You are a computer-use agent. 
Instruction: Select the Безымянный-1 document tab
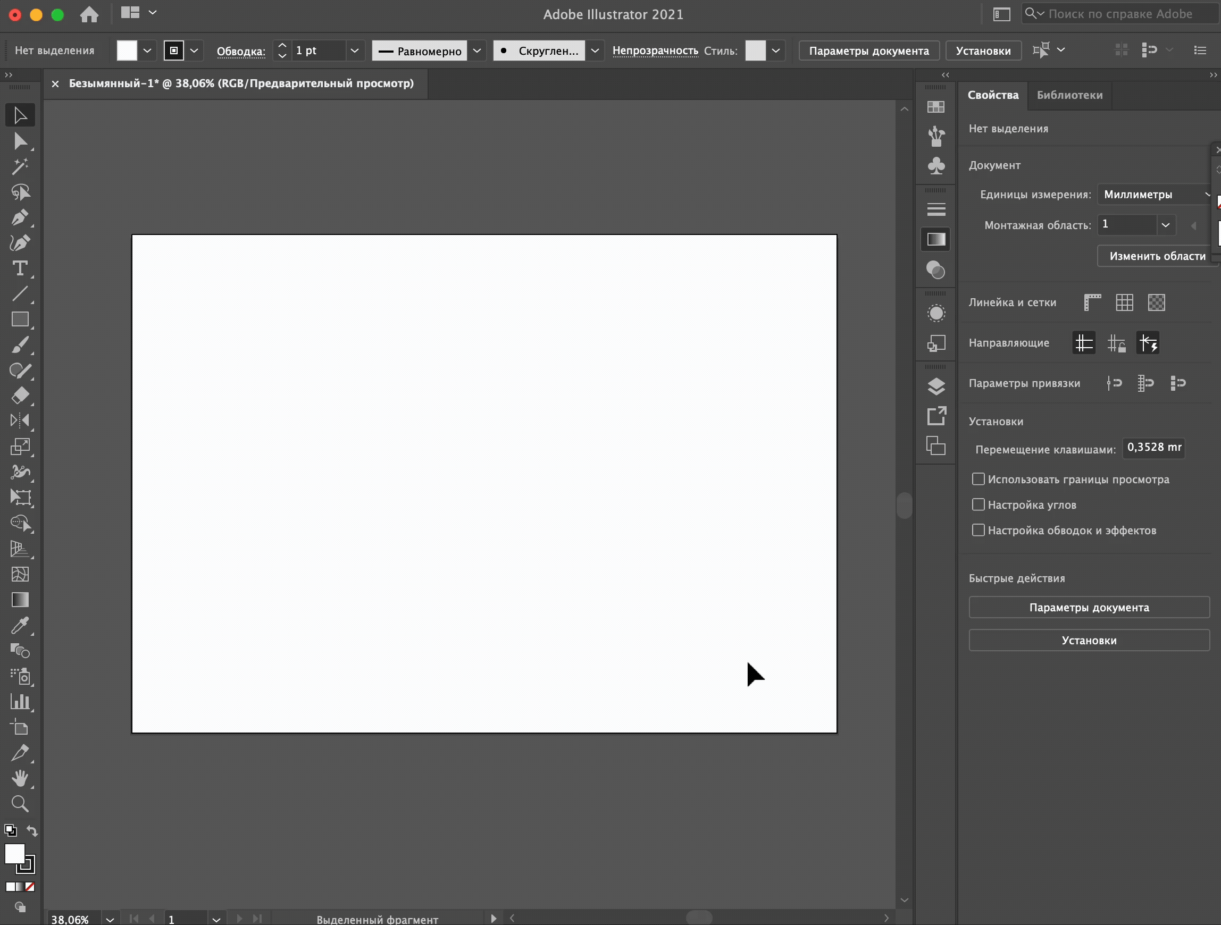[241, 83]
